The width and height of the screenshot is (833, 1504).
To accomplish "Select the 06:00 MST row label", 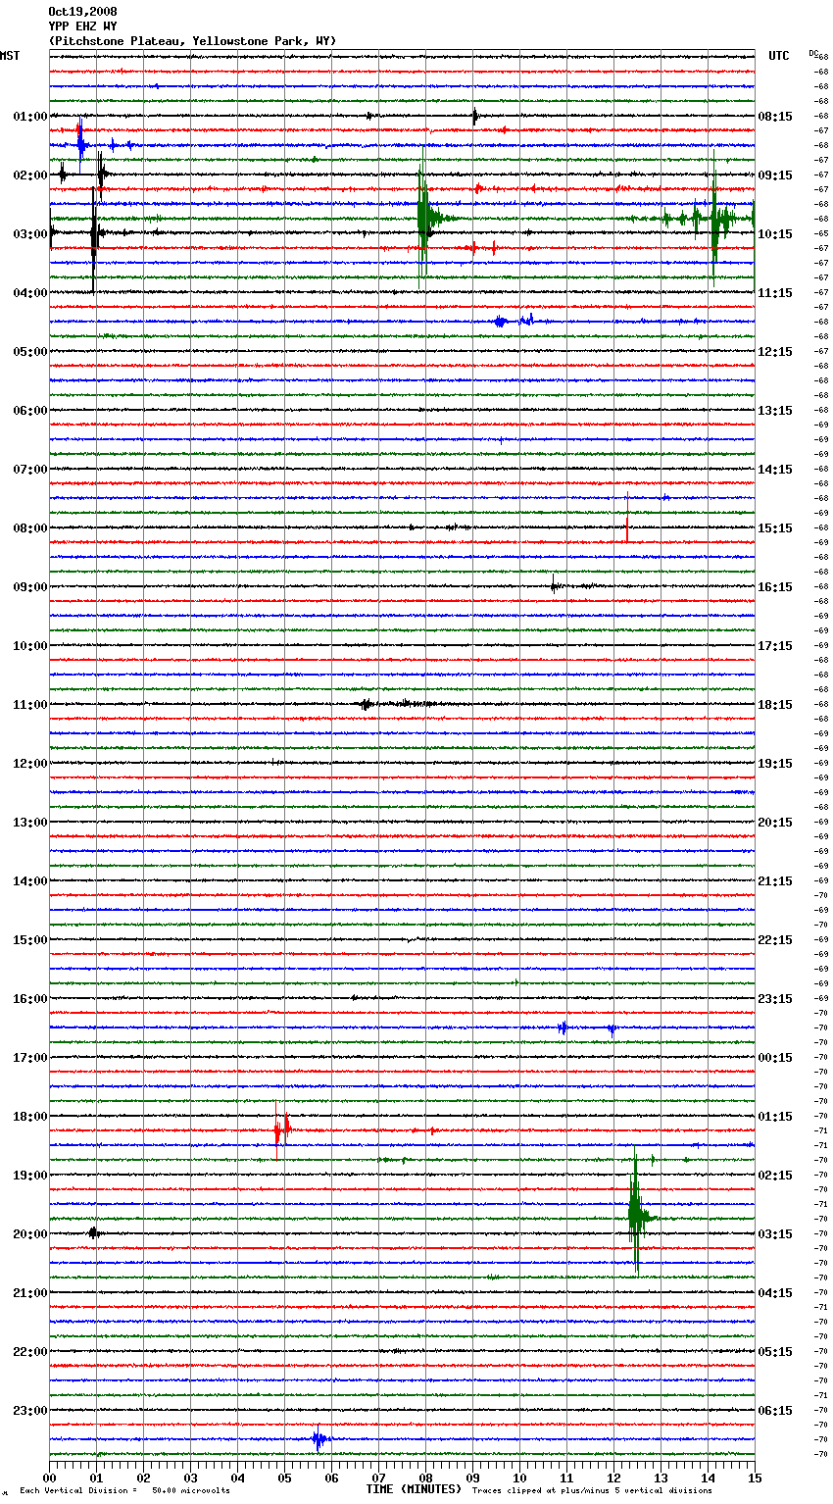I will pyautogui.click(x=30, y=411).
